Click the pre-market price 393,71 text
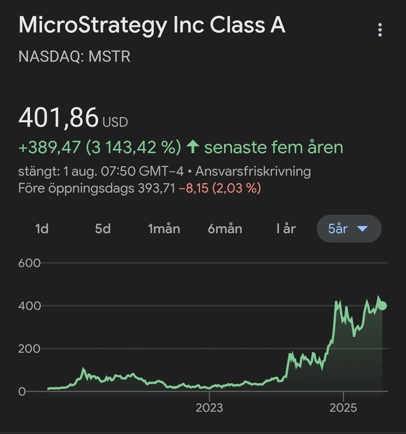Image resolution: width=406 pixels, height=434 pixels. pos(156,188)
